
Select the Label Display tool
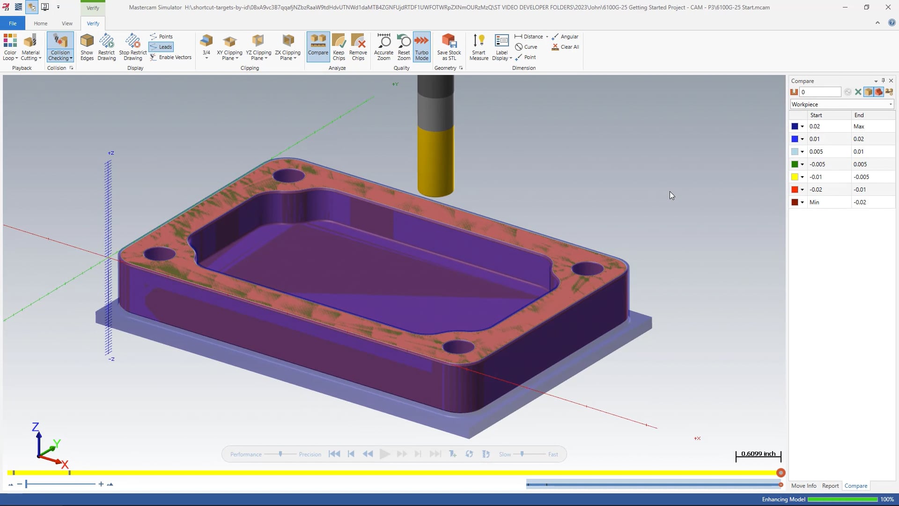501,46
